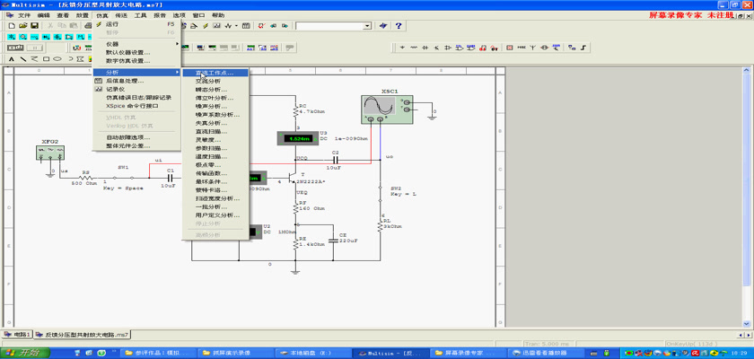
Task: Click the resistor symbol in basic components toolbar
Action: click(x=414, y=48)
